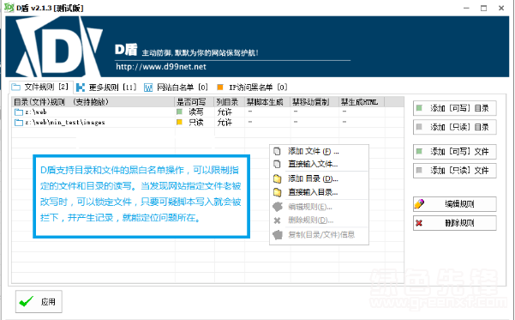
Task: Click the 禁生成HTML column header
Action: pos(362,102)
